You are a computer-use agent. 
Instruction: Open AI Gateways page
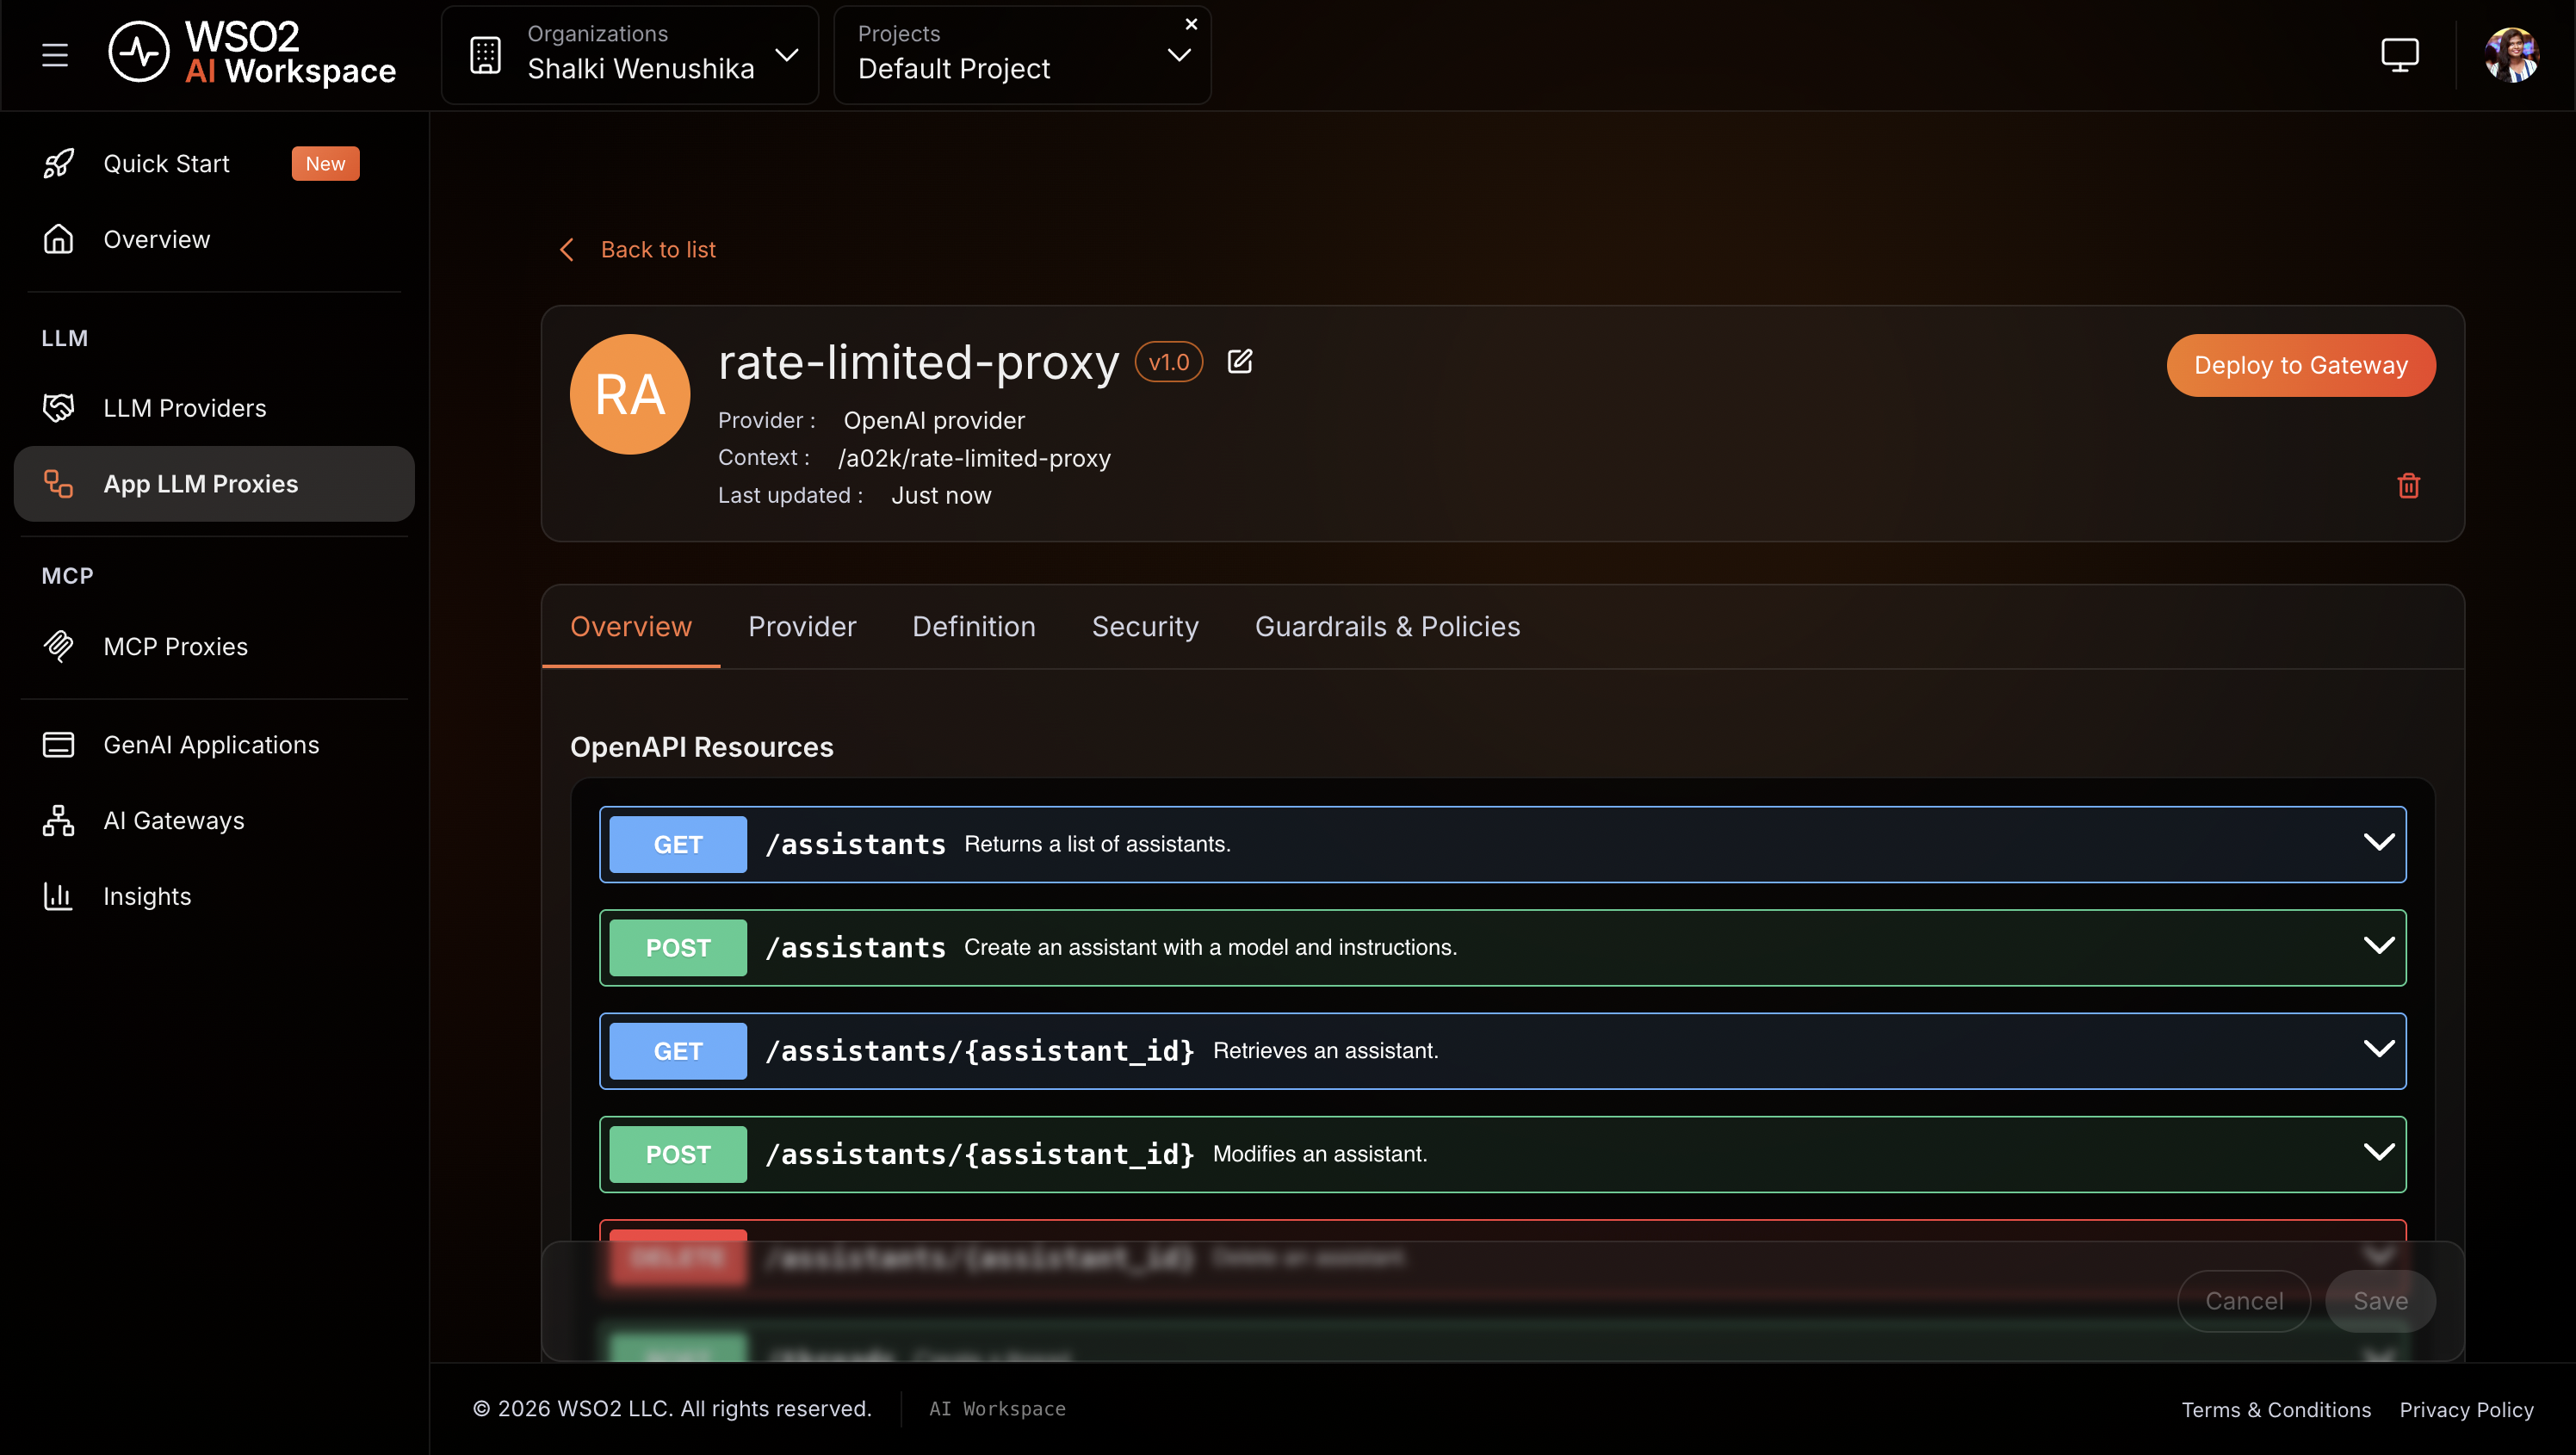[x=174, y=821]
